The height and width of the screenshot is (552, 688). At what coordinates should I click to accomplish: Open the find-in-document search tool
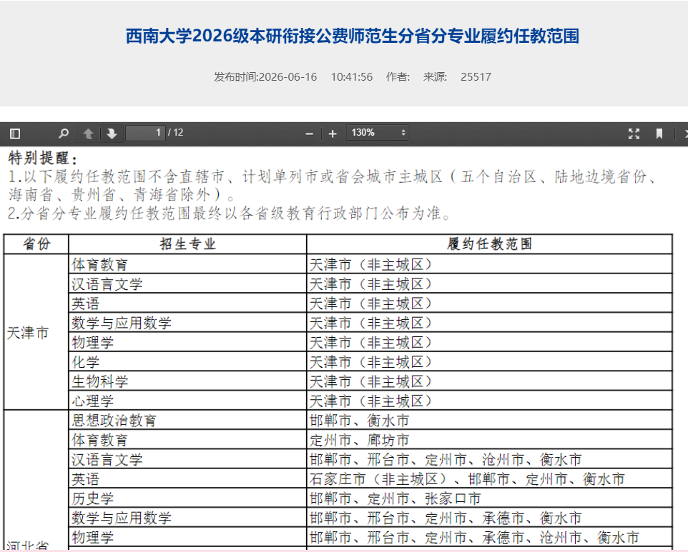point(64,134)
